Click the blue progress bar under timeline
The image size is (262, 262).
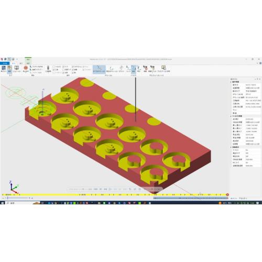tap(191, 198)
